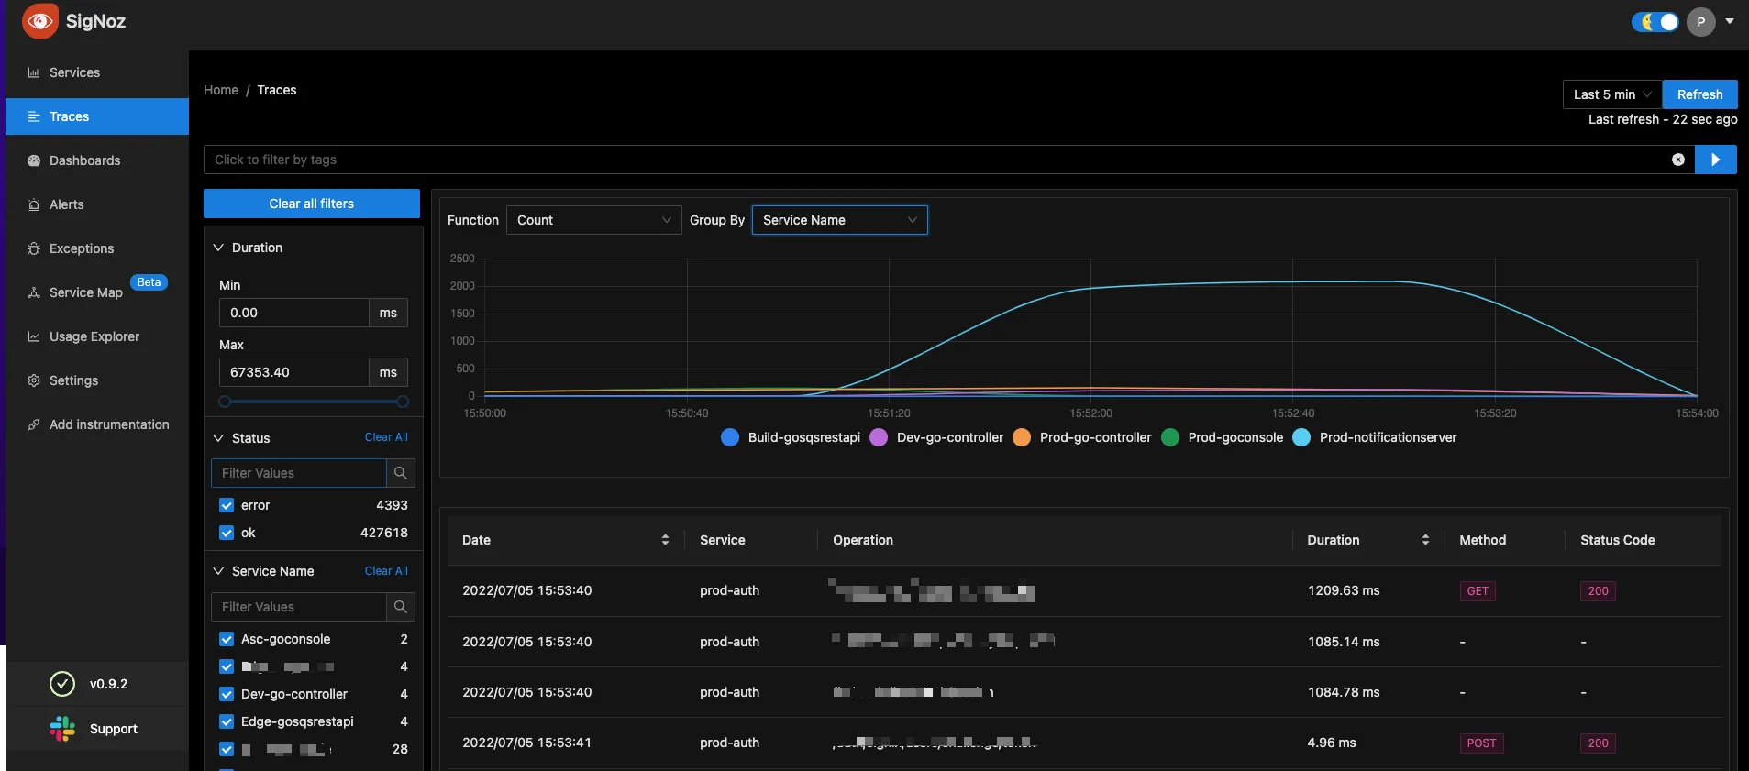Click the Usage Explorer chart icon

point(34,336)
